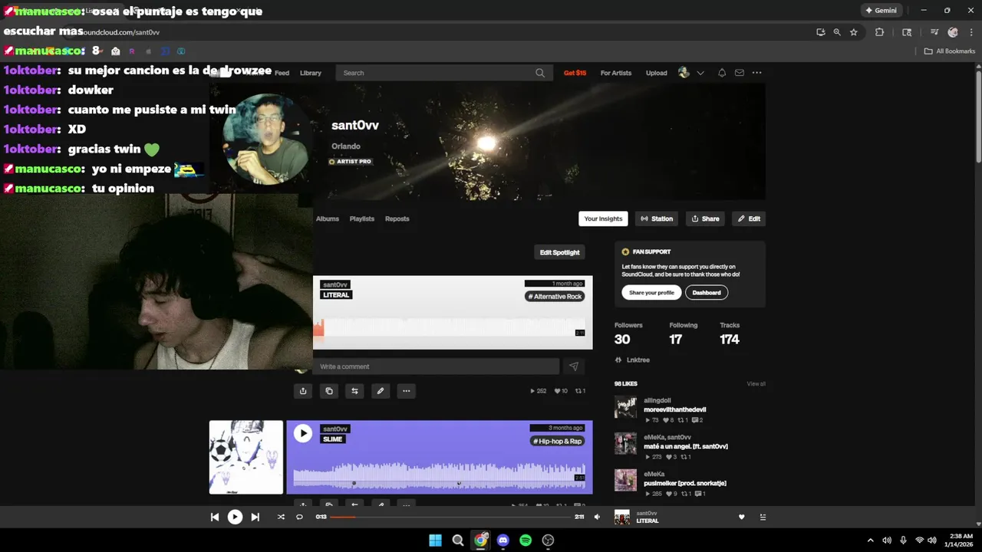The image size is (982, 552).
Task: Skip to next track in player bar
Action: (255, 517)
